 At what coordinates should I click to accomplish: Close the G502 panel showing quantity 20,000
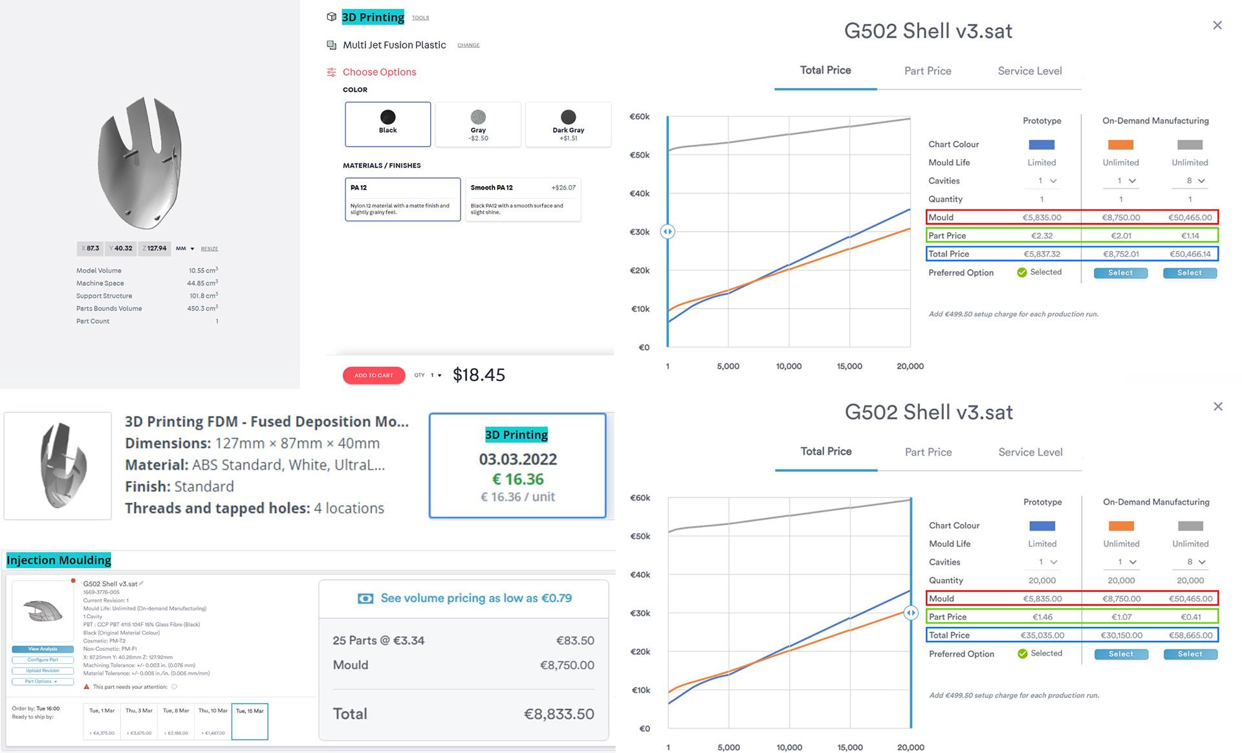point(1217,406)
